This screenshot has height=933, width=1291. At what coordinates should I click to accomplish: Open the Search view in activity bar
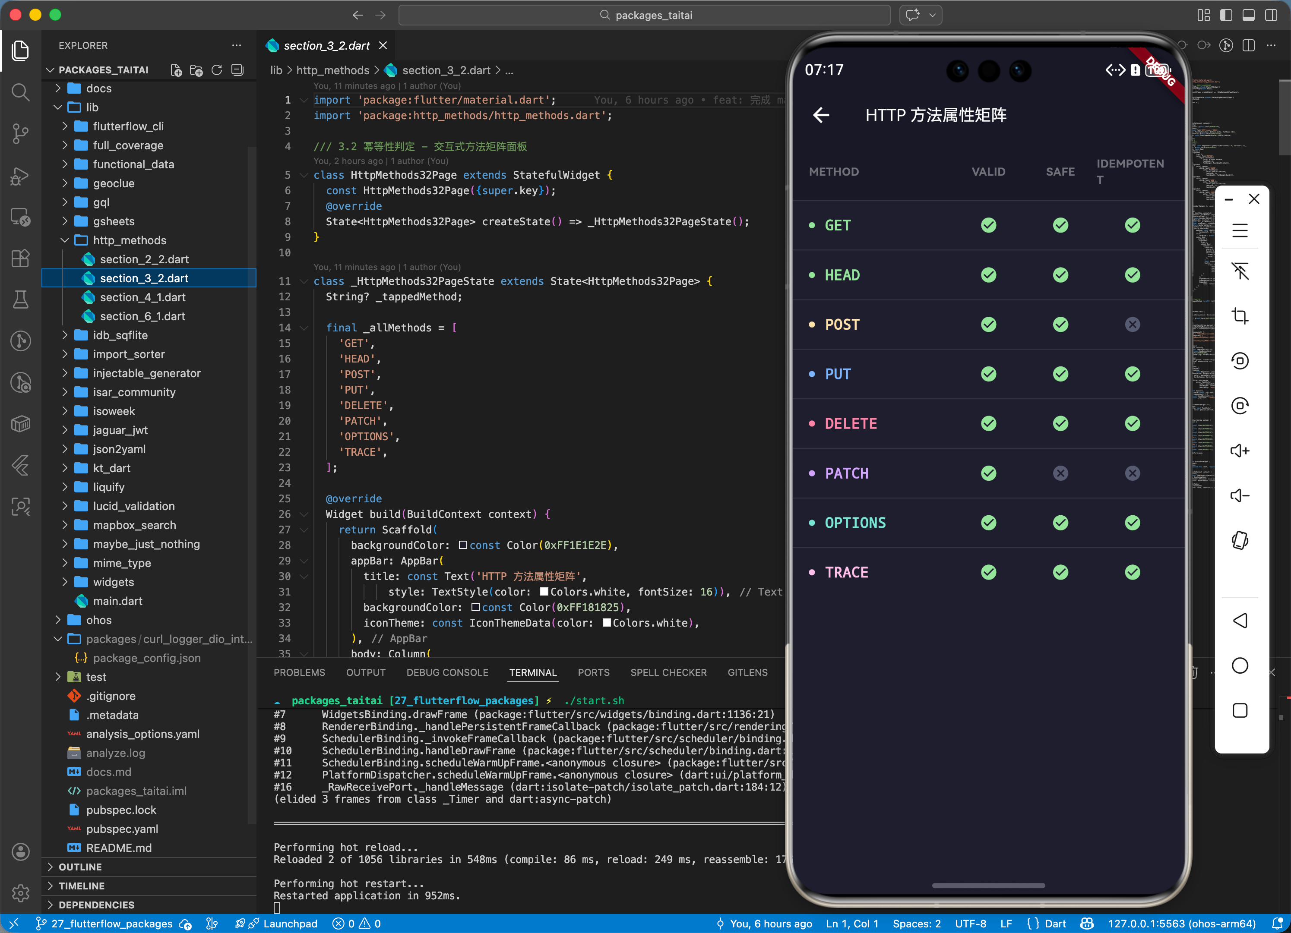[x=20, y=91]
